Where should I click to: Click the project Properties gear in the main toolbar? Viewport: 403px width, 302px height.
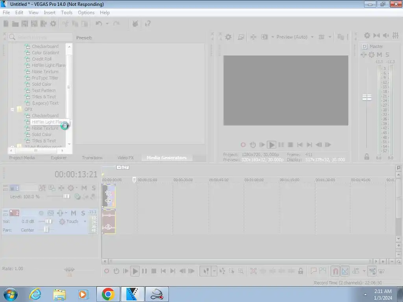tap(53, 24)
